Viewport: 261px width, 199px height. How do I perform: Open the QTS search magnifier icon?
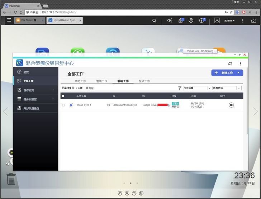click(154, 20)
